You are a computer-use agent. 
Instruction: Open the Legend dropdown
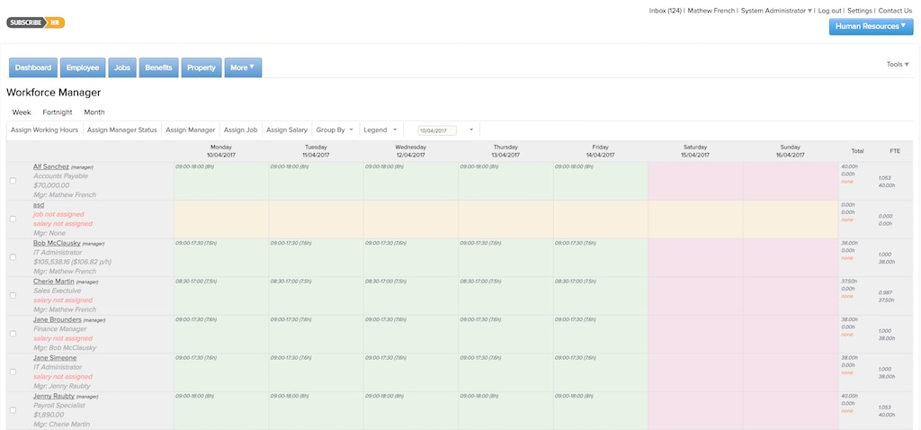[x=380, y=130]
